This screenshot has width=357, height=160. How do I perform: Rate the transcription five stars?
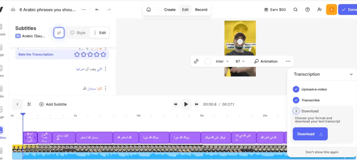click(x=103, y=54)
